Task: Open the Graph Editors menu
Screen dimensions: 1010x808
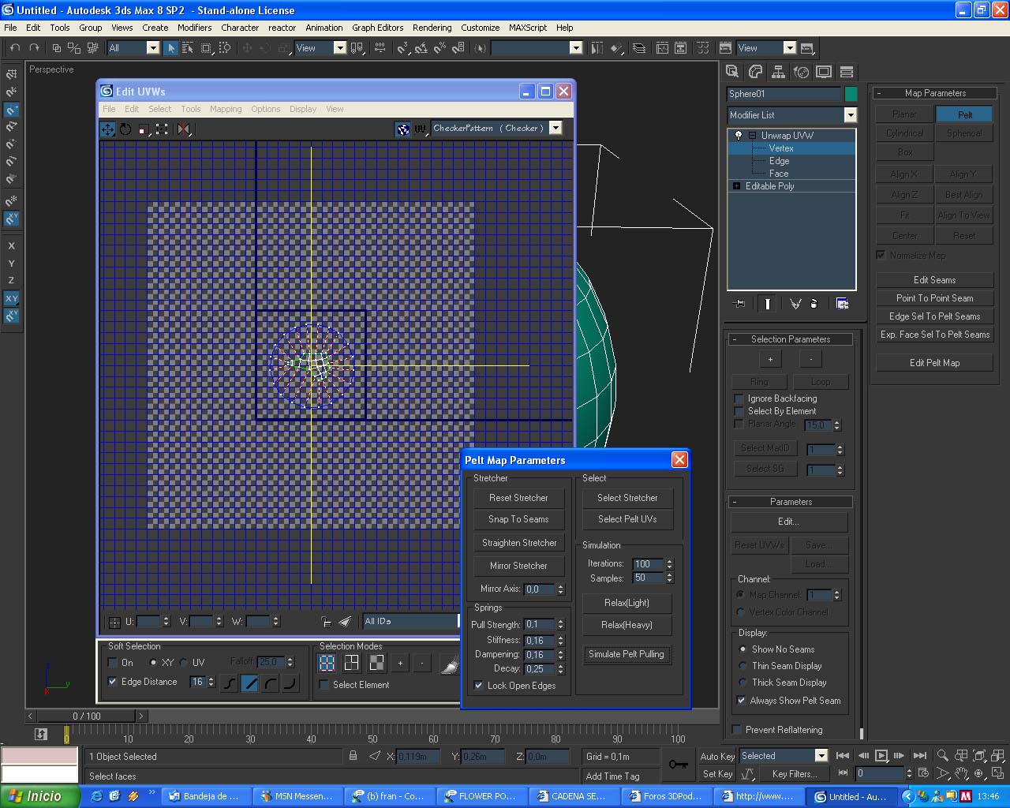Action: (377, 28)
